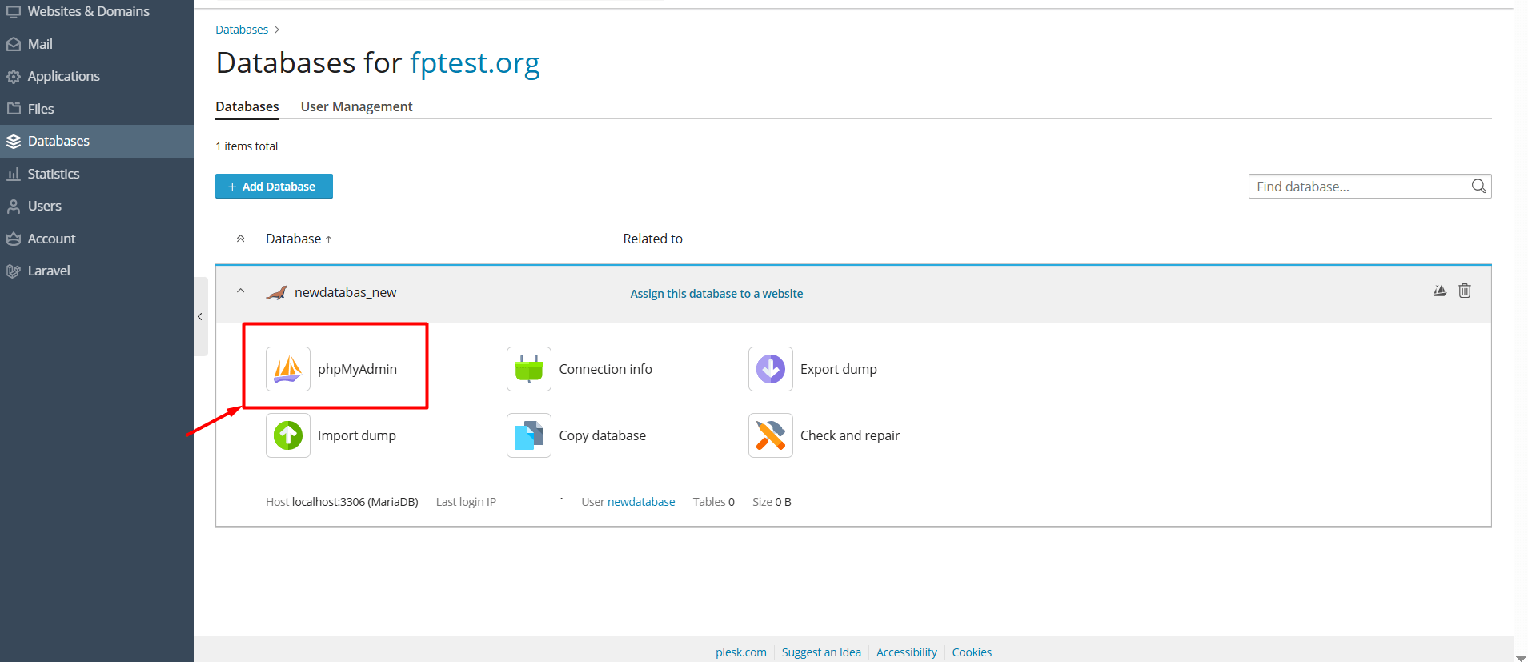
Task: Switch to the User Management tab
Action: point(356,106)
